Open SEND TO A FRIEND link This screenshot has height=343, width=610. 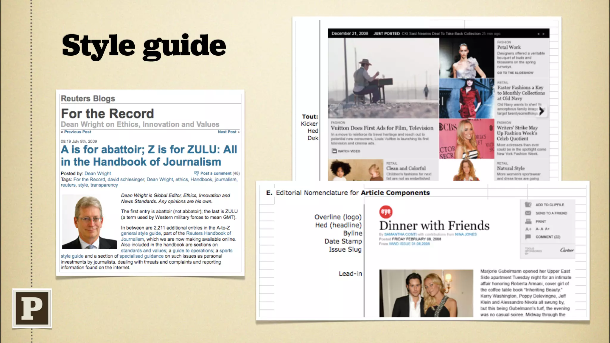(551, 213)
